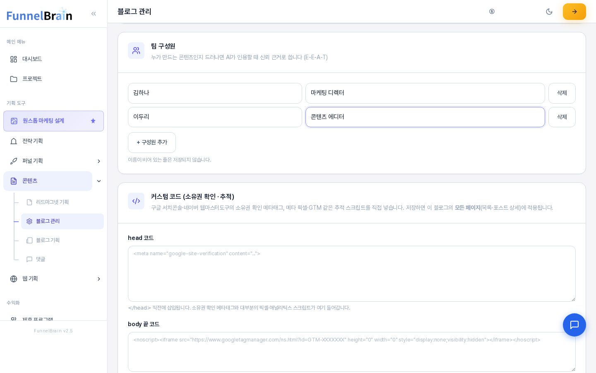Edit the 김하나 name field

pos(215,93)
